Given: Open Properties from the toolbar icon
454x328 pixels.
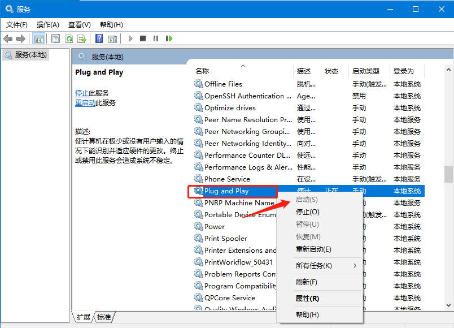Looking at the screenshot, I should tap(55, 38).
